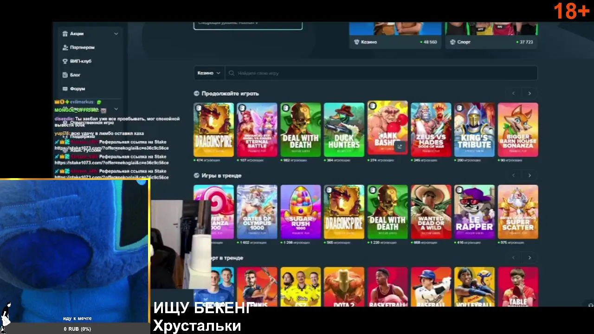Click the game search input field

point(381,73)
